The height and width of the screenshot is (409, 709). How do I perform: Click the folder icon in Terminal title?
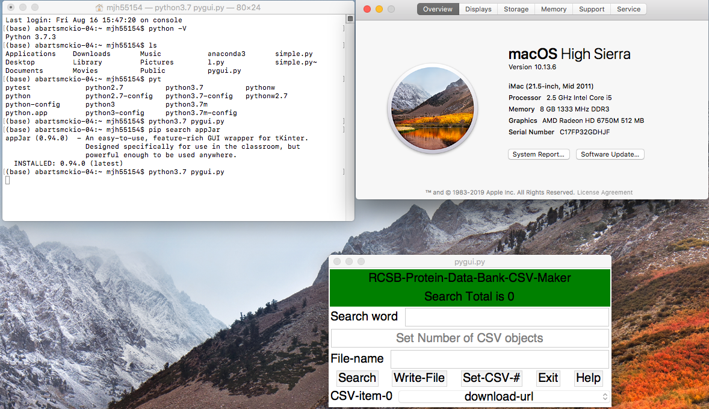coord(99,8)
